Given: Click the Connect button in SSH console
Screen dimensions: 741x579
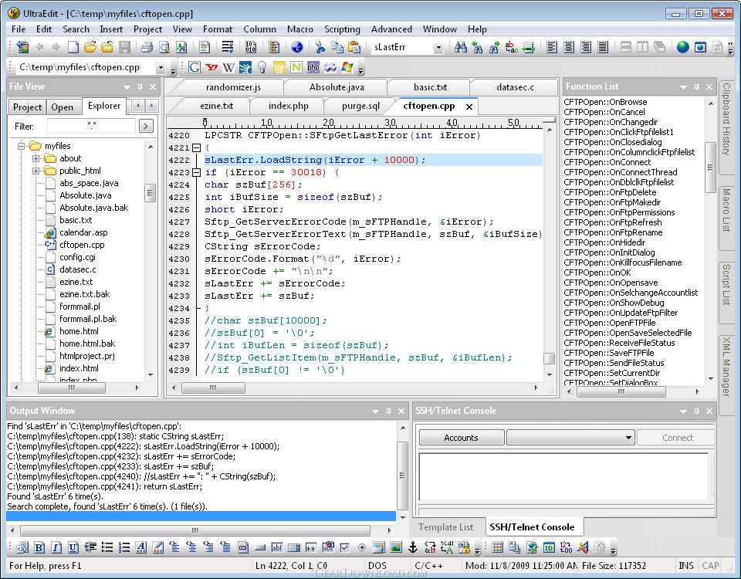Looking at the screenshot, I should tap(678, 438).
